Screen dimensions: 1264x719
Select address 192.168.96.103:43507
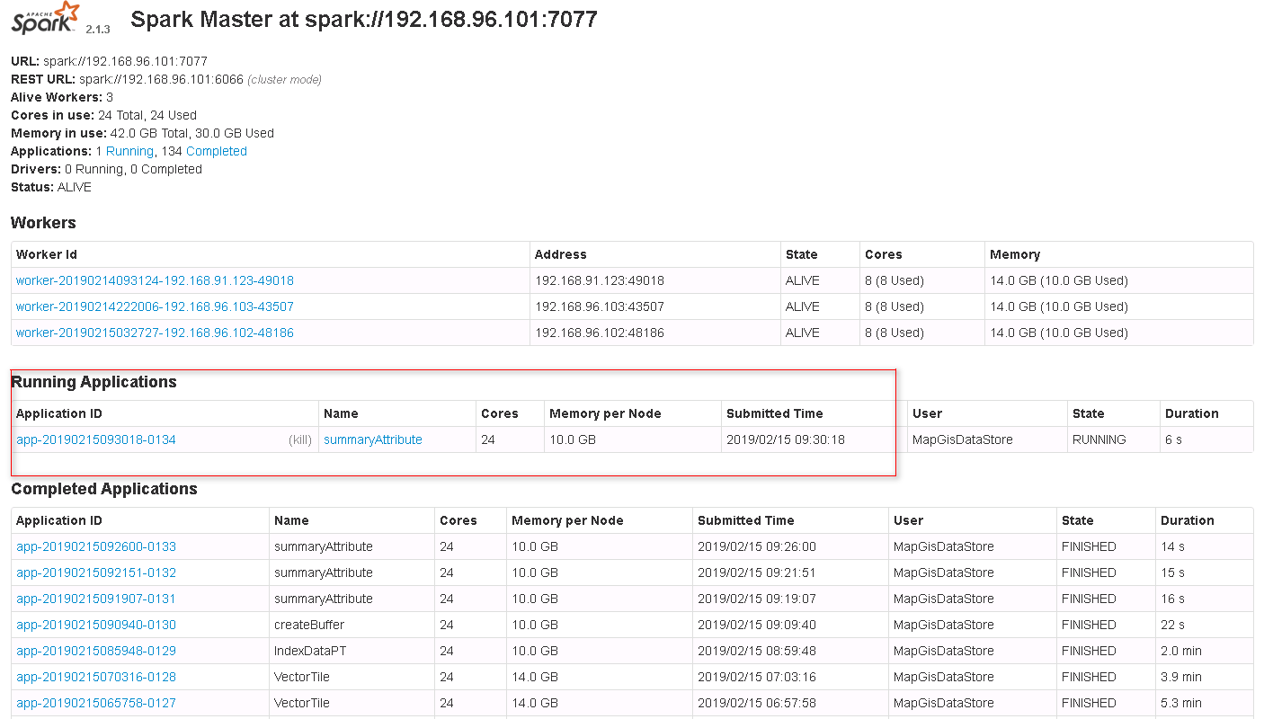(600, 306)
